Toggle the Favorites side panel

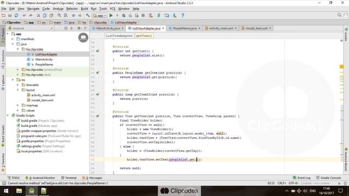pos(3,162)
